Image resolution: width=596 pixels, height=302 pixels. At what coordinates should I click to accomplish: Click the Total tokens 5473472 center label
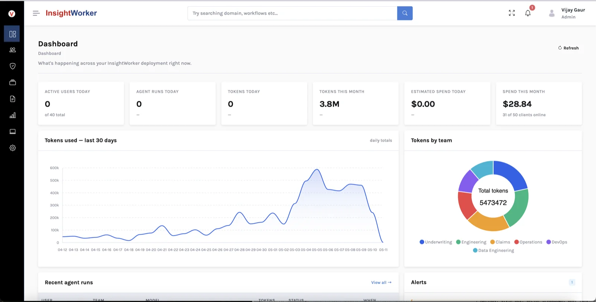tap(493, 197)
